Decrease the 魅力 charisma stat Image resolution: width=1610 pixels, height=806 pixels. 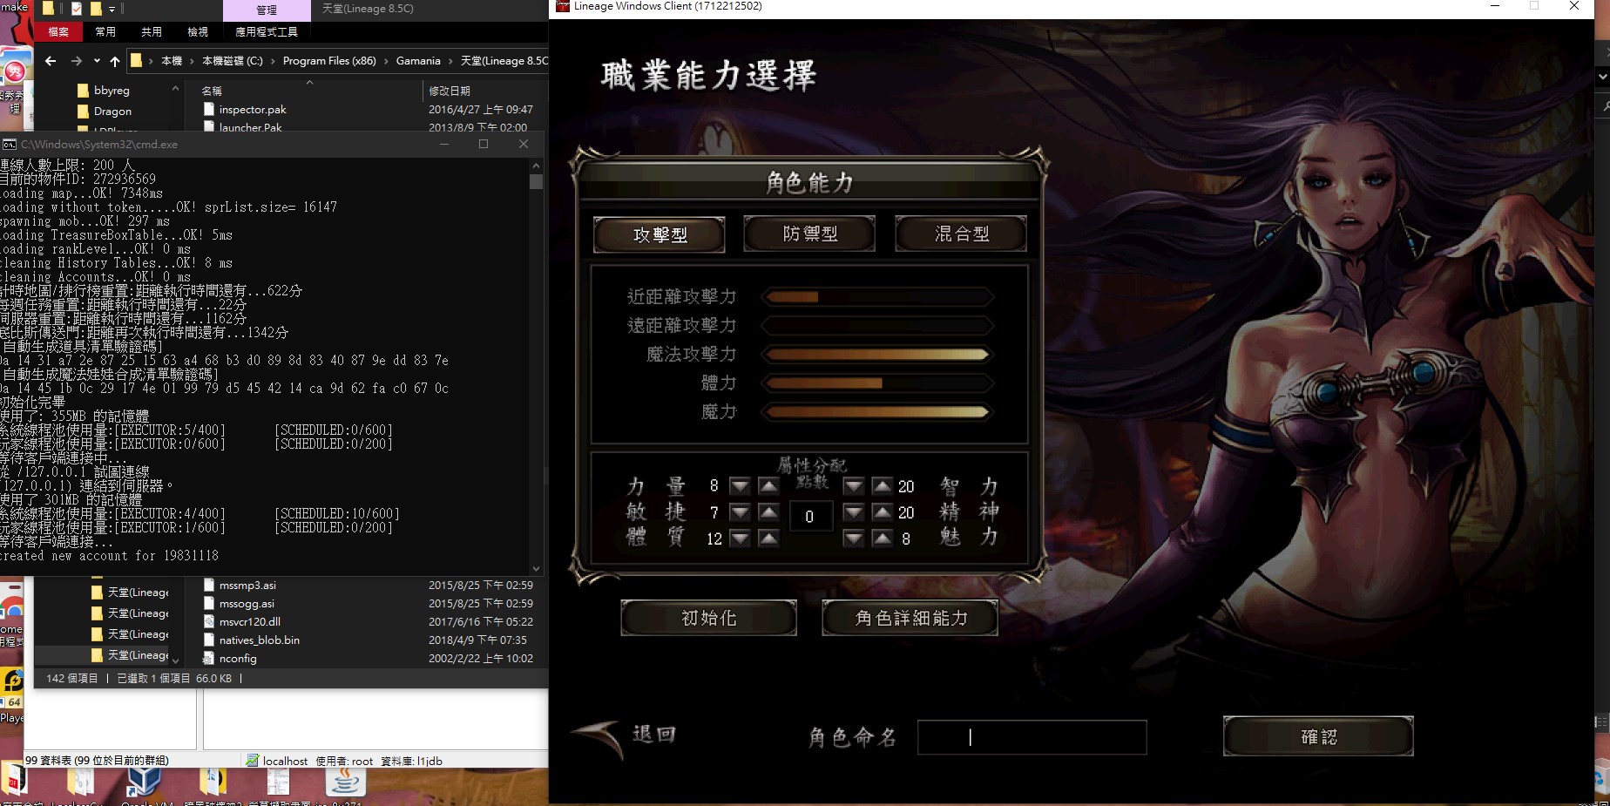tap(854, 538)
